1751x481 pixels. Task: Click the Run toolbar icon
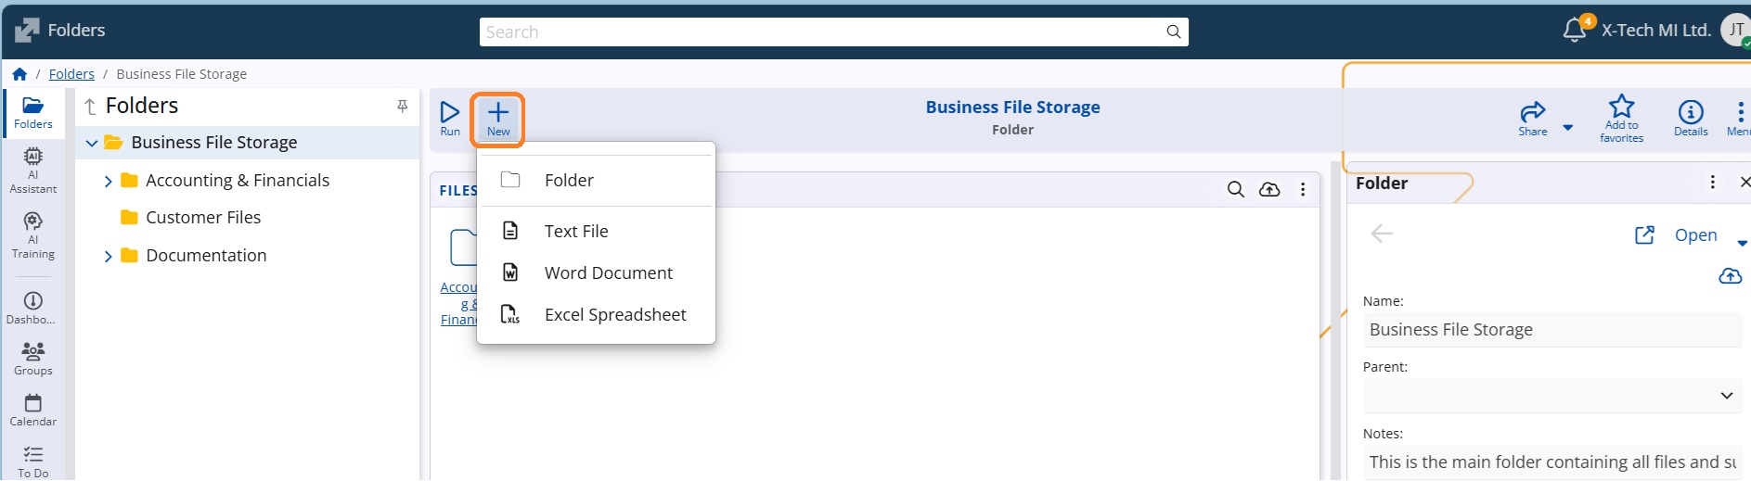tap(450, 119)
